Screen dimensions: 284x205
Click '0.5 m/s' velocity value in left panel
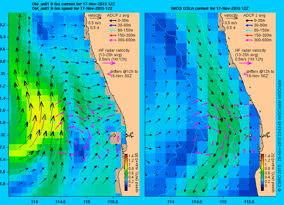click(x=95, y=23)
